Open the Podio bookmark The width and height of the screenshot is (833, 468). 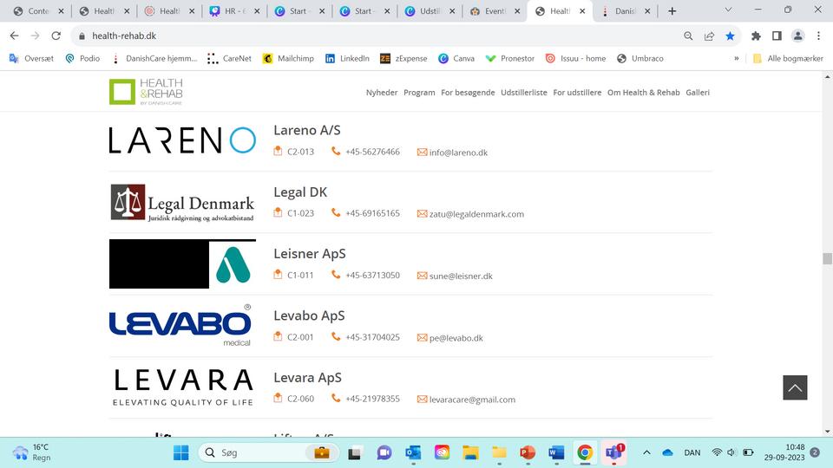coord(82,58)
